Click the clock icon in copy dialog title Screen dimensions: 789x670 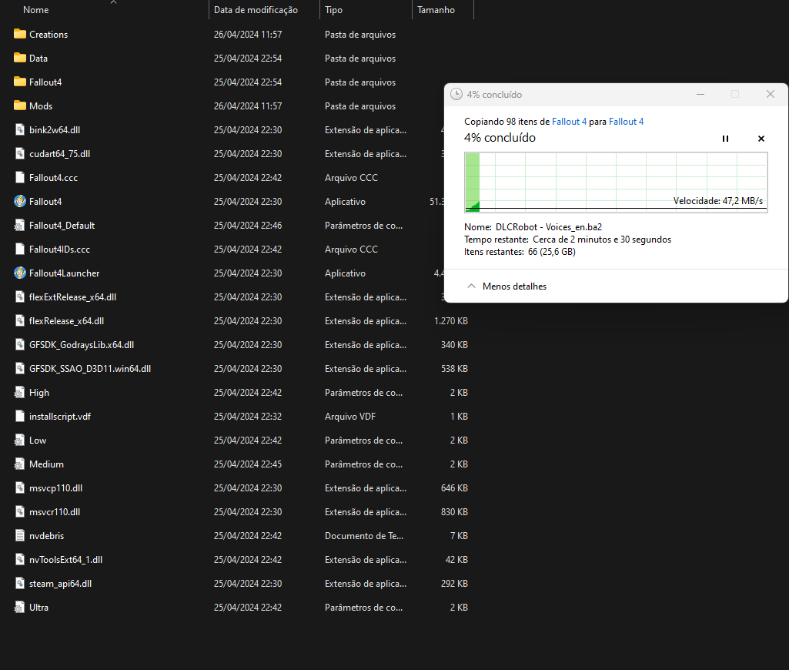click(x=456, y=94)
